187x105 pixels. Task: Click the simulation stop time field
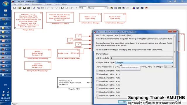coord(82,8)
